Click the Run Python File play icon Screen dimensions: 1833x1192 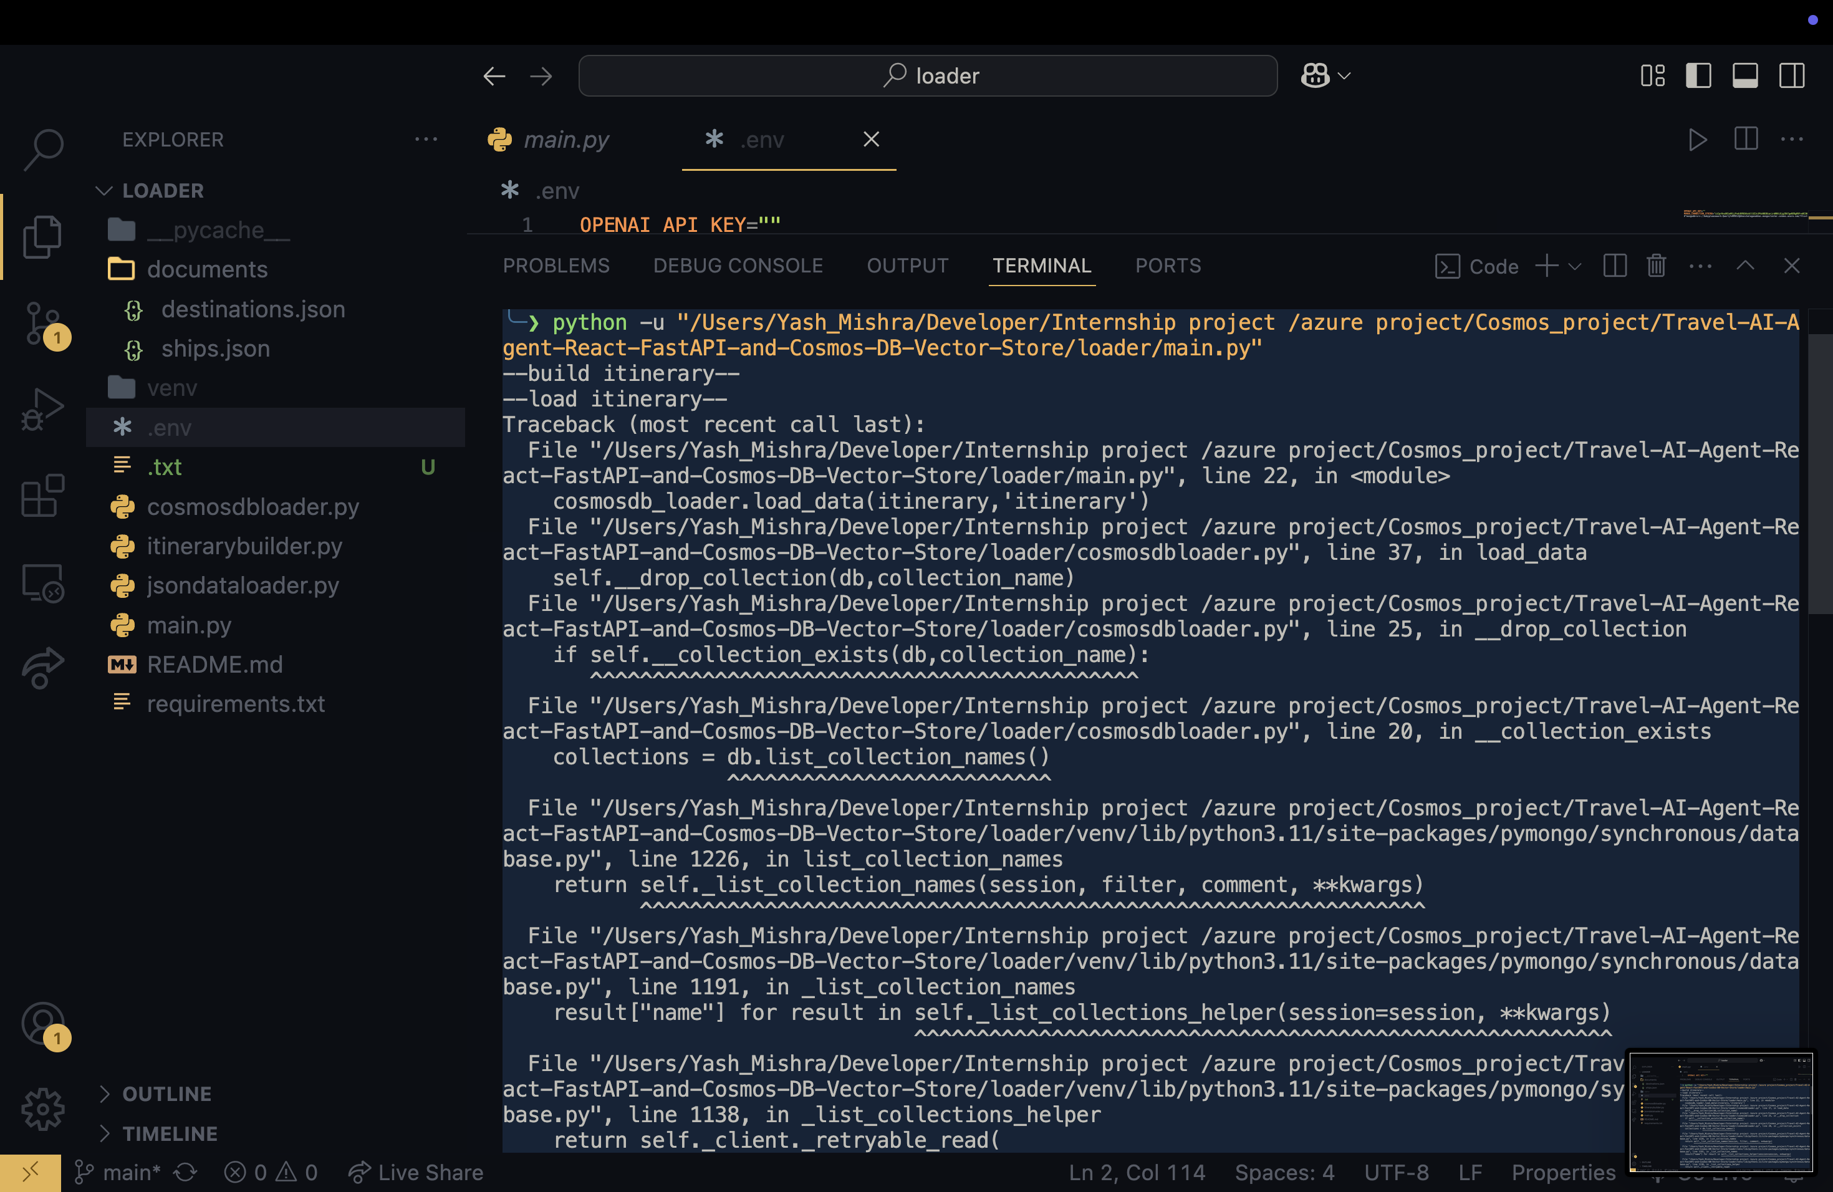pos(1696,140)
